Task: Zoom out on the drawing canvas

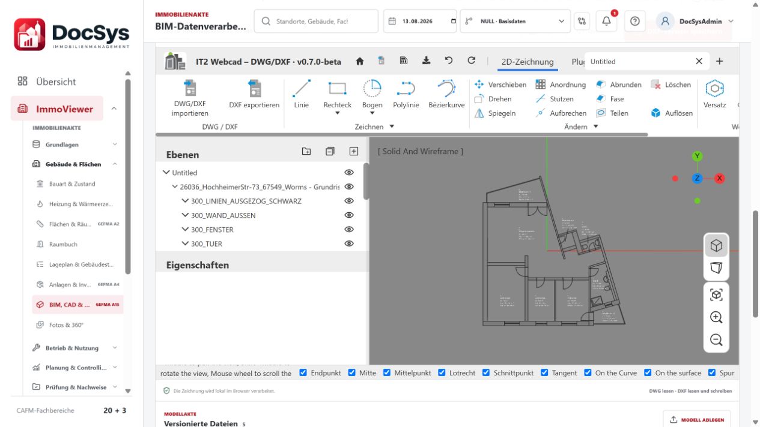Action: pos(716,340)
